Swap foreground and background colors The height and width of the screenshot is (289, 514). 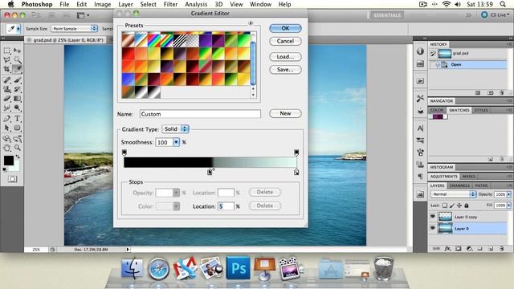pos(18,157)
